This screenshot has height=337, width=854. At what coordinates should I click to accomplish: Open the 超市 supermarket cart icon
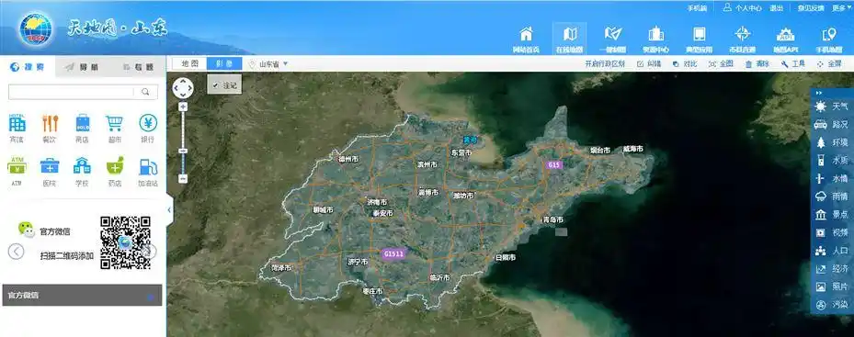[x=114, y=123]
